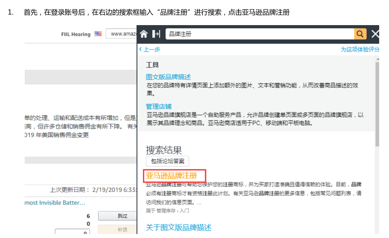The image size is (389, 238).
Task: Click the left chevron before 上一步
Action: tap(141, 49)
